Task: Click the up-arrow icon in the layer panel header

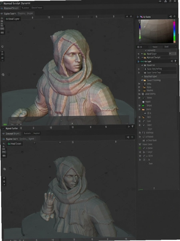Action: [x=176, y=61]
